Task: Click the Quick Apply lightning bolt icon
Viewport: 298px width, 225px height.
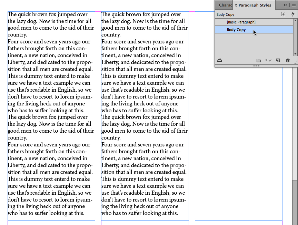Action: click(293, 14)
